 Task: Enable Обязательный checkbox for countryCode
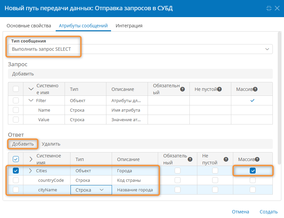tap(178, 180)
